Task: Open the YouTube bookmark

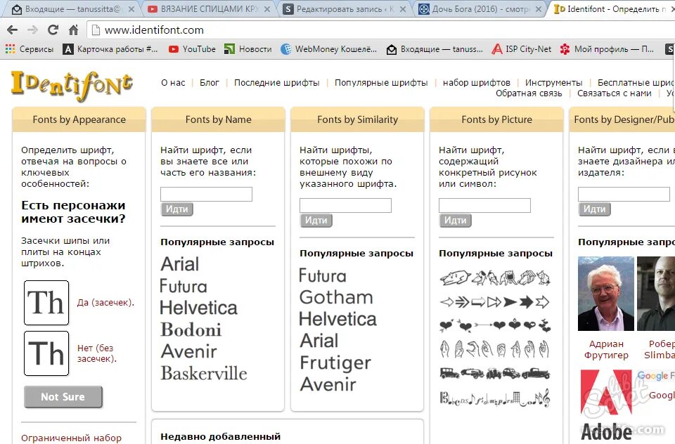Action: pos(192,49)
